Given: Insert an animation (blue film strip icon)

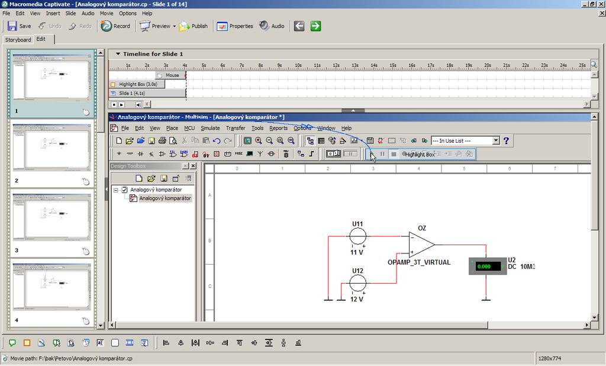Looking at the screenshot, I should click(x=130, y=343).
